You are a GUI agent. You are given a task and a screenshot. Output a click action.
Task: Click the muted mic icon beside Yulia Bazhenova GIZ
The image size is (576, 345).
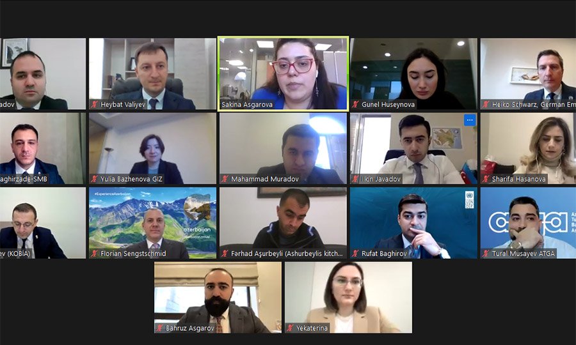point(95,180)
